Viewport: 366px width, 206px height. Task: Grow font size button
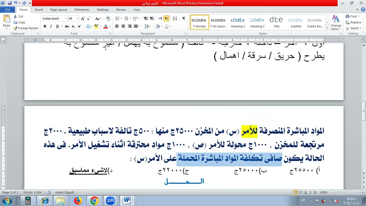tap(83, 19)
